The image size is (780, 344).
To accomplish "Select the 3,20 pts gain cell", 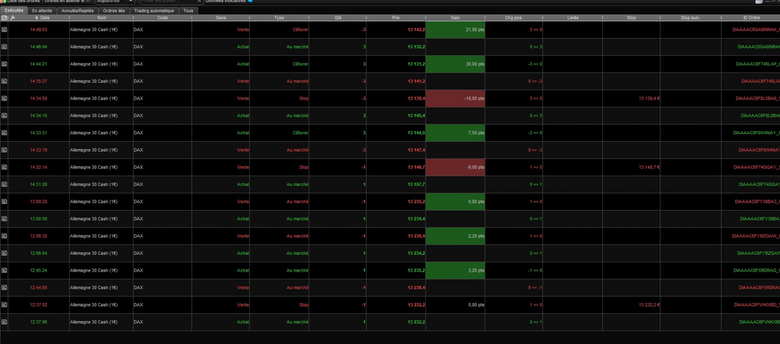I will 455,270.
